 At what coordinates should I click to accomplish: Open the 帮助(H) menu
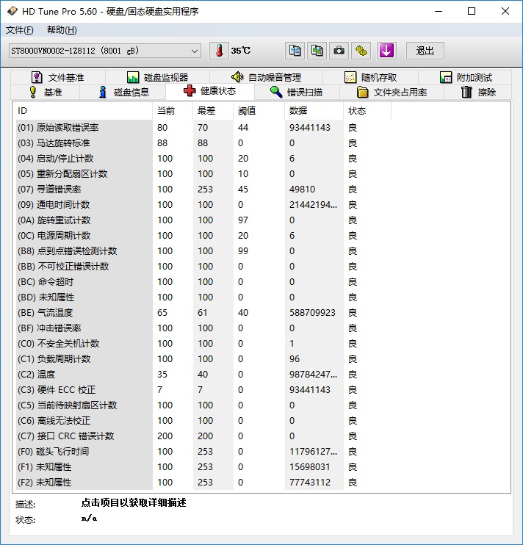coord(61,30)
